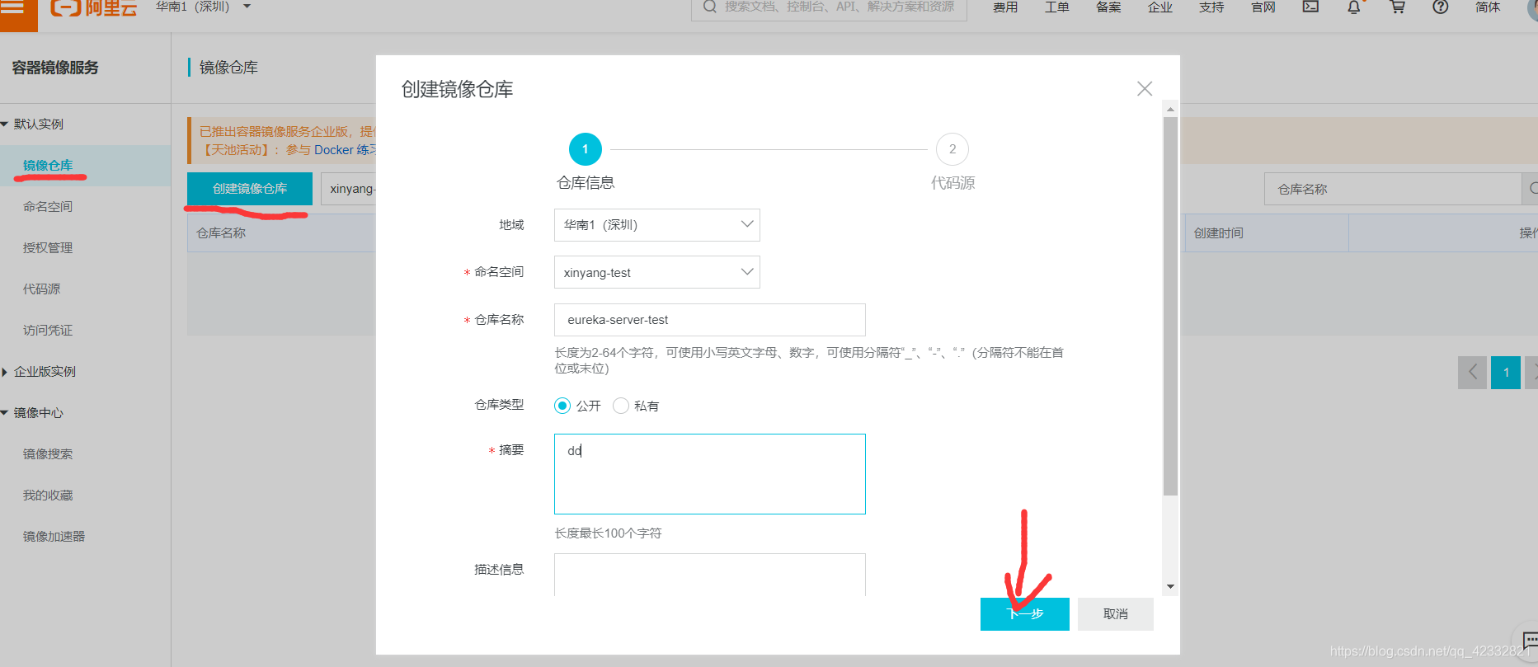Open the 官网 top menu
The width and height of the screenshot is (1538, 667).
click(1263, 7)
